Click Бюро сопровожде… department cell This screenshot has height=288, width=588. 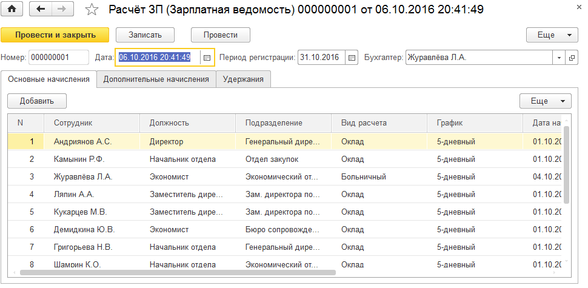click(x=282, y=230)
